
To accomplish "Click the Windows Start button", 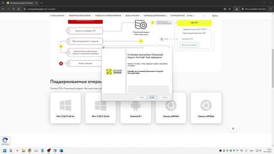I will coord(5,151).
